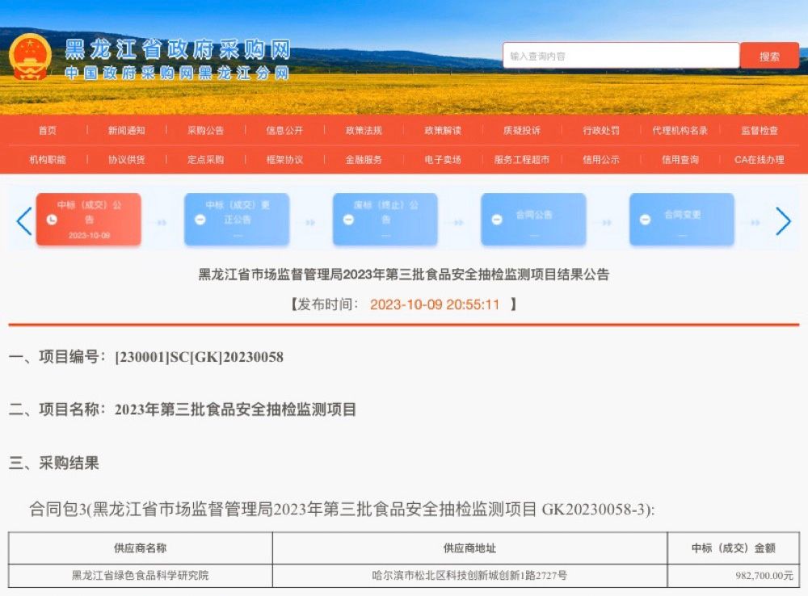808x596 pixels.
Task: Click the right arrow in timeline carousel
Action: [x=782, y=220]
